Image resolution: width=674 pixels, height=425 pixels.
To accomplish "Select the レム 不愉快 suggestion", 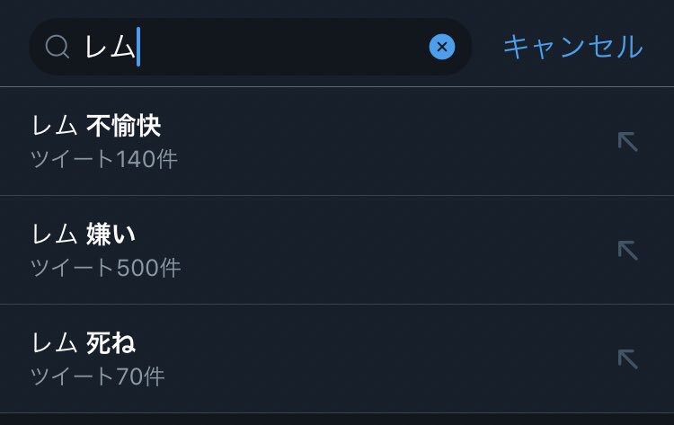I will 96,127.
